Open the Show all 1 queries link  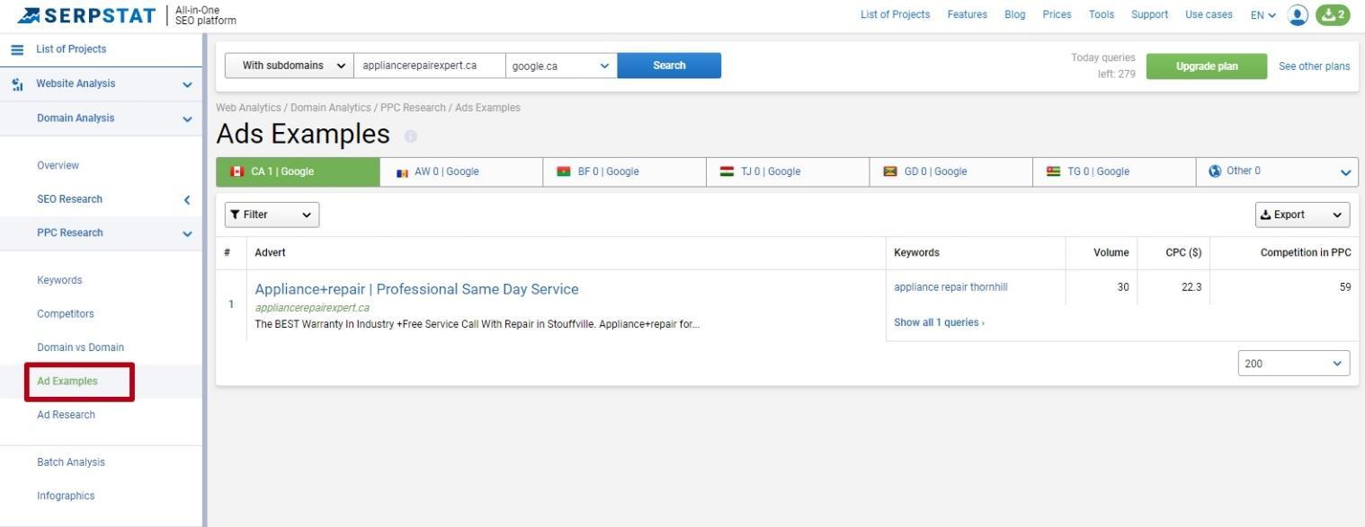[x=939, y=322]
